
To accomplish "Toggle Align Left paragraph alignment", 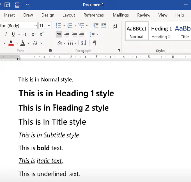I will click(x=59, y=34).
